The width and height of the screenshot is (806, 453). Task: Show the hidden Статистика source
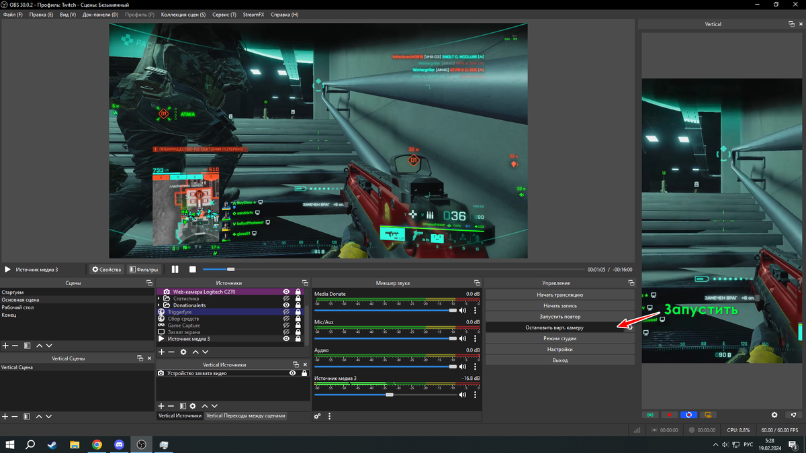coord(286,299)
